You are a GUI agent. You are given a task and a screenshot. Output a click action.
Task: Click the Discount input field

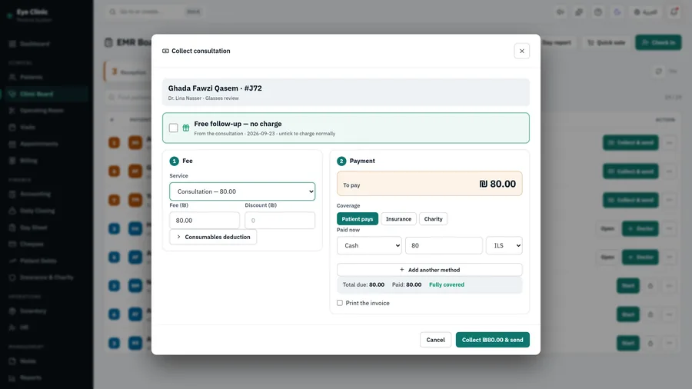tap(280, 221)
